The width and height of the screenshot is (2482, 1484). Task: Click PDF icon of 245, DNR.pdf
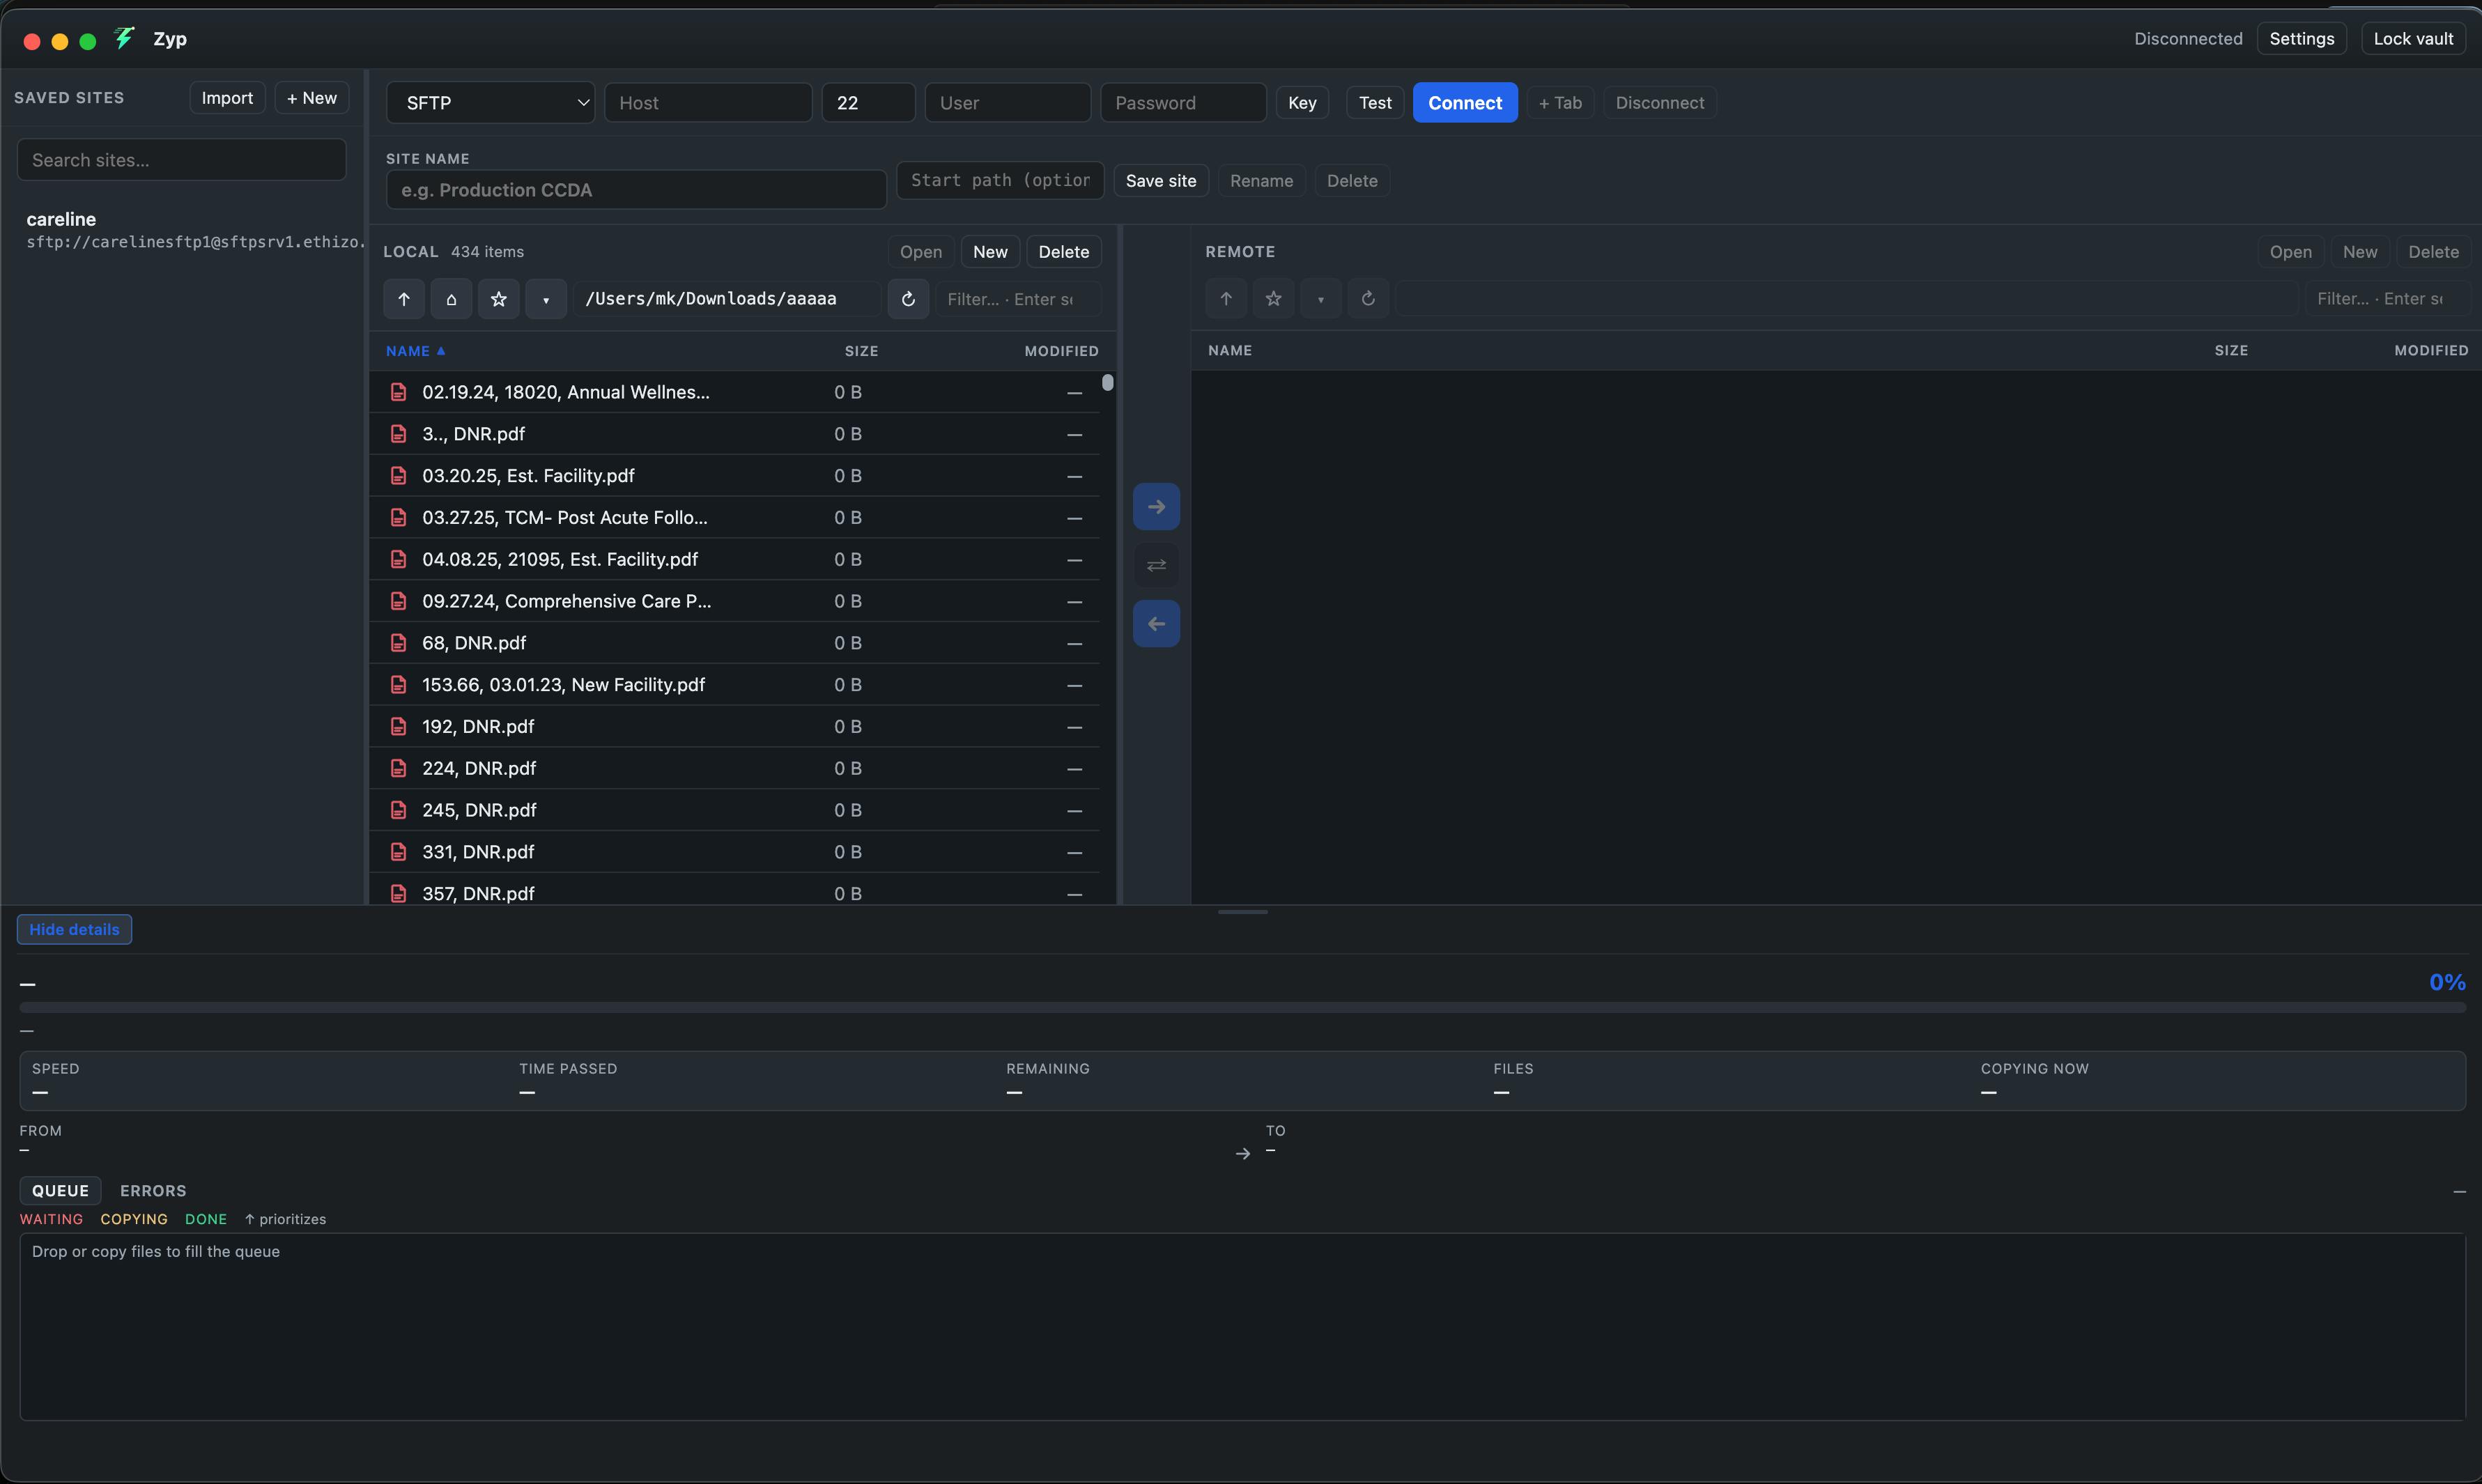[398, 810]
